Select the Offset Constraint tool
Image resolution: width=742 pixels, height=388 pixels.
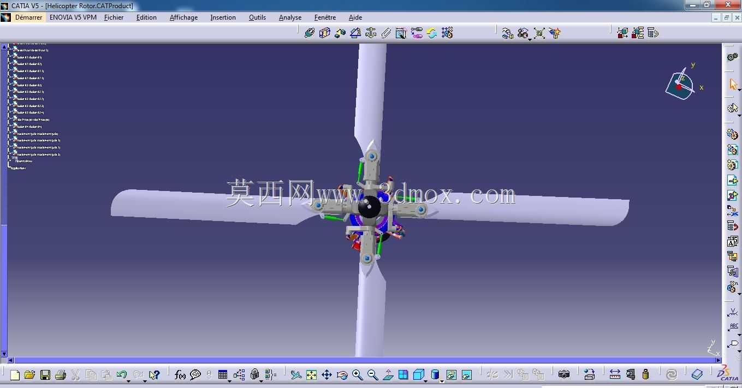click(340, 33)
